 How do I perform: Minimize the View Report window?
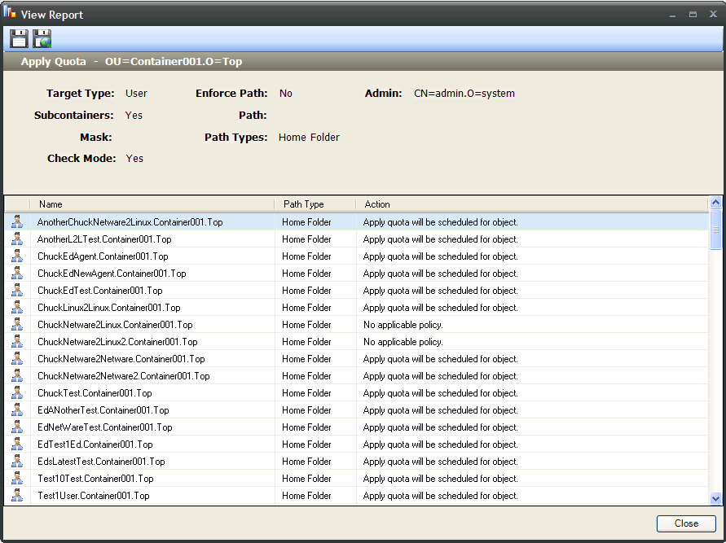pos(672,15)
